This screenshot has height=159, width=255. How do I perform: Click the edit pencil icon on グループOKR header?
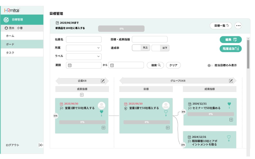pos(231,80)
